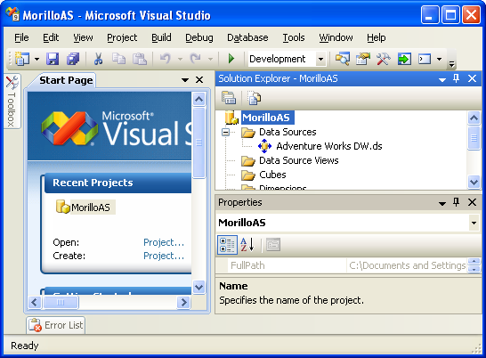Click Solution Explorer scrollbar down arrow
The width and height of the screenshot is (486, 358).
[474, 182]
